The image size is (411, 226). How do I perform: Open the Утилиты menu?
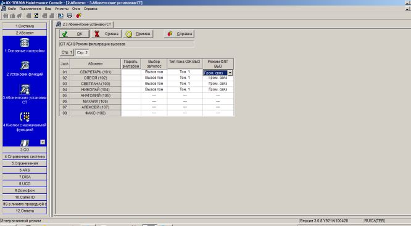62,9
